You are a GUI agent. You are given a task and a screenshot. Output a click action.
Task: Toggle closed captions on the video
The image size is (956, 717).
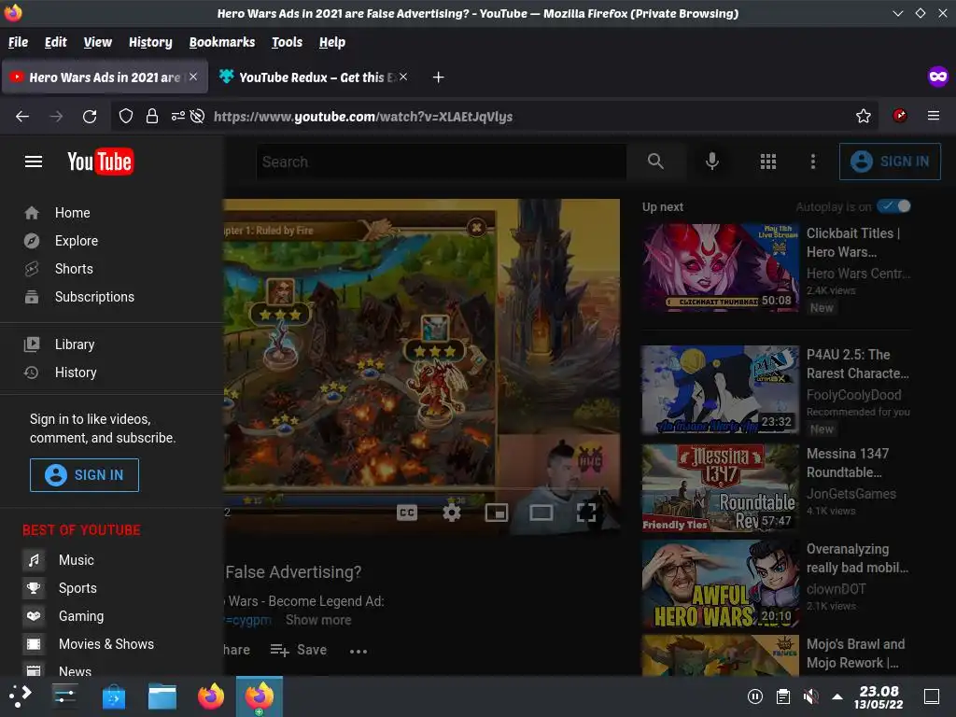click(x=407, y=513)
